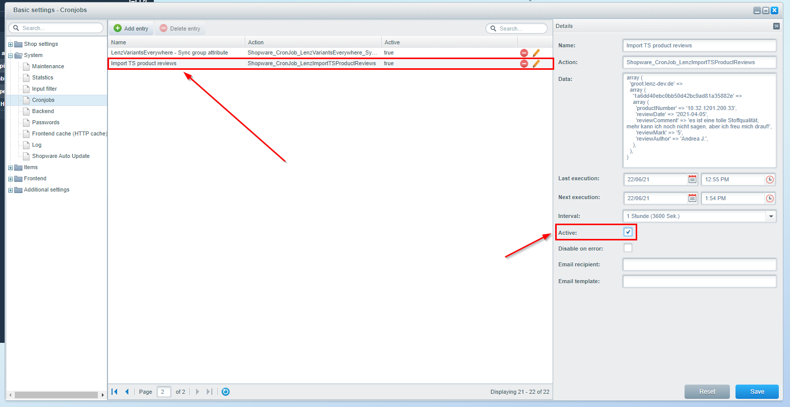Open Last execution time clock picker

(770, 179)
